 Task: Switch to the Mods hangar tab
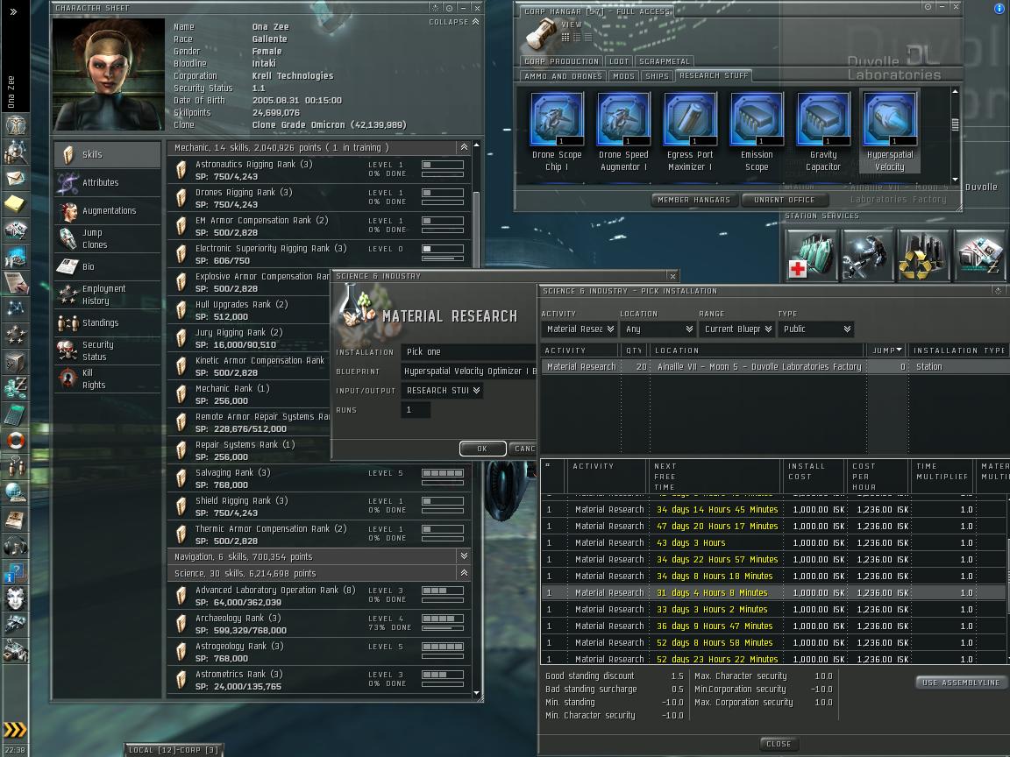pos(623,76)
